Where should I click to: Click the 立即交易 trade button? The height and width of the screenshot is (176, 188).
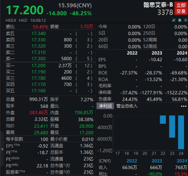[181, 8]
